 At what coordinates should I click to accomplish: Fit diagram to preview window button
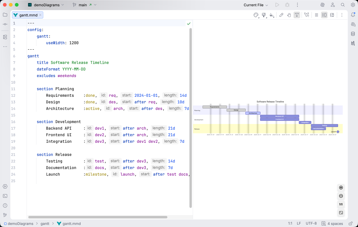point(341,213)
